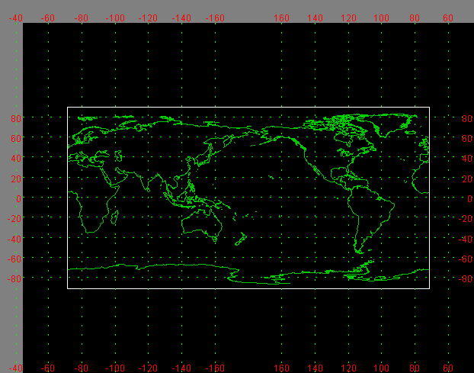Select the -100 label on bottom axis
This screenshot has width=474, height=373.
(x=114, y=368)
